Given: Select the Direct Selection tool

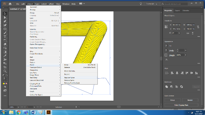Looking at the screenshot, I should point(5,18).
